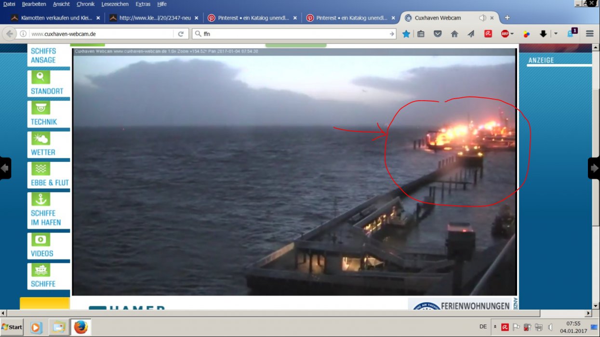
Task: Click the Adblock Plus ABP icon
Action: [504, 34]
